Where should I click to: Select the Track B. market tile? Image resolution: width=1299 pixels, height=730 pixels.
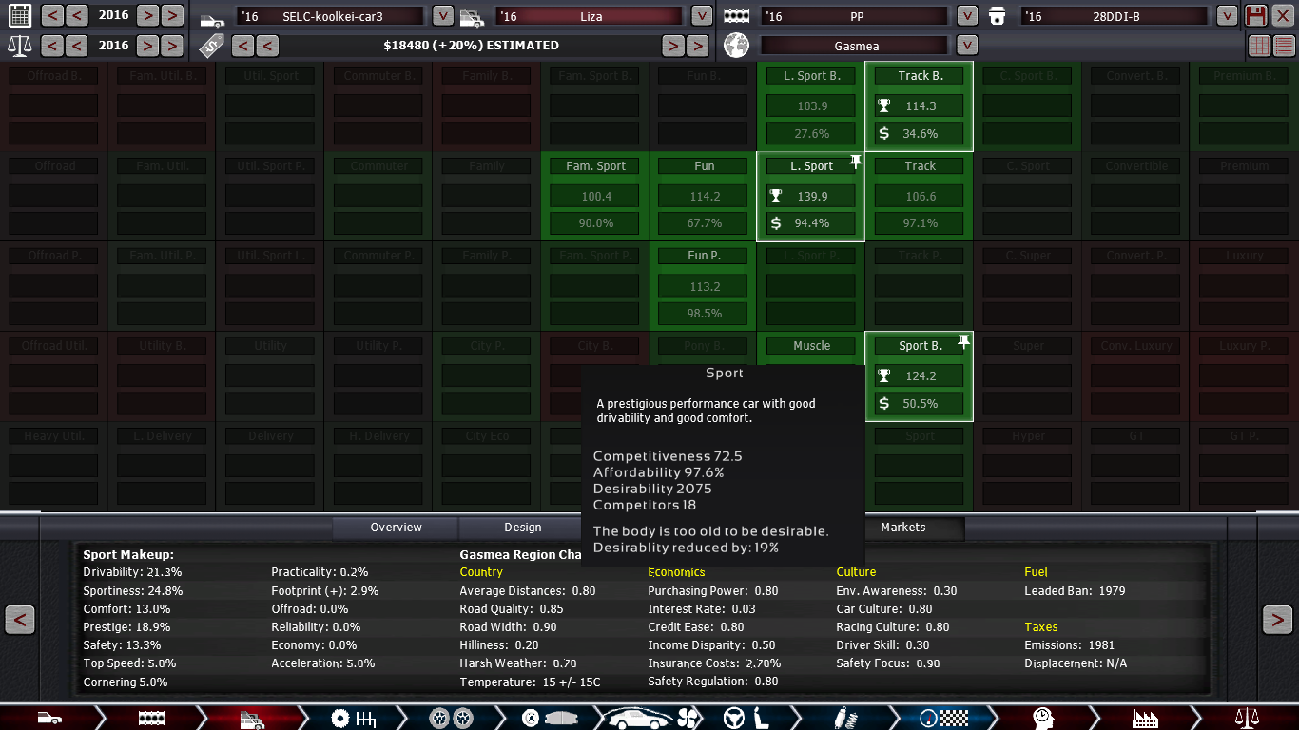coord(920,76)
